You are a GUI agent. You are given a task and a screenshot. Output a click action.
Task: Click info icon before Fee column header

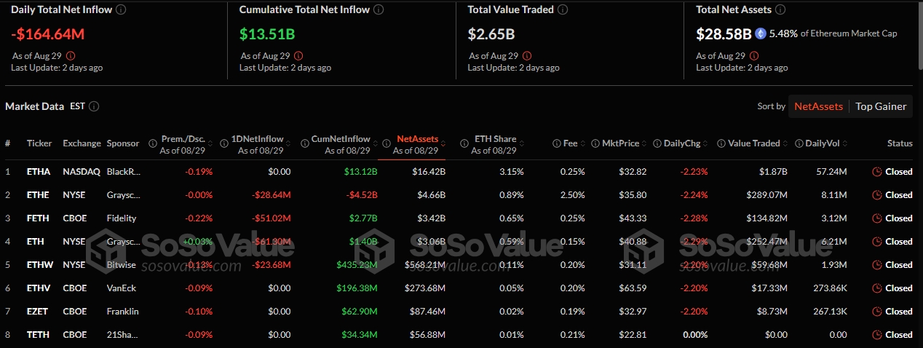click(556, 143)
